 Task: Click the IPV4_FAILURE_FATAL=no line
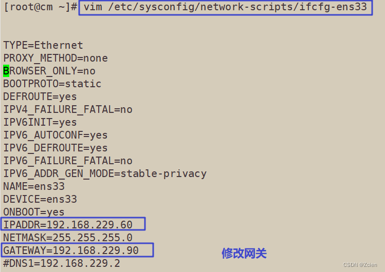coord(68,109)
